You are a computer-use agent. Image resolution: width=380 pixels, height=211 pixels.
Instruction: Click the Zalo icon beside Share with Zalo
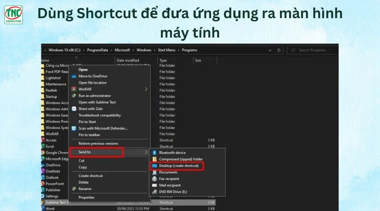[x=74, y=109]
